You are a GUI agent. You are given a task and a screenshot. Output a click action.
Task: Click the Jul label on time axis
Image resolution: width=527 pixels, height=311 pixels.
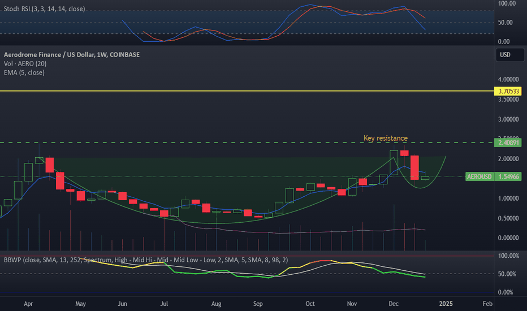tap(163, 304)
